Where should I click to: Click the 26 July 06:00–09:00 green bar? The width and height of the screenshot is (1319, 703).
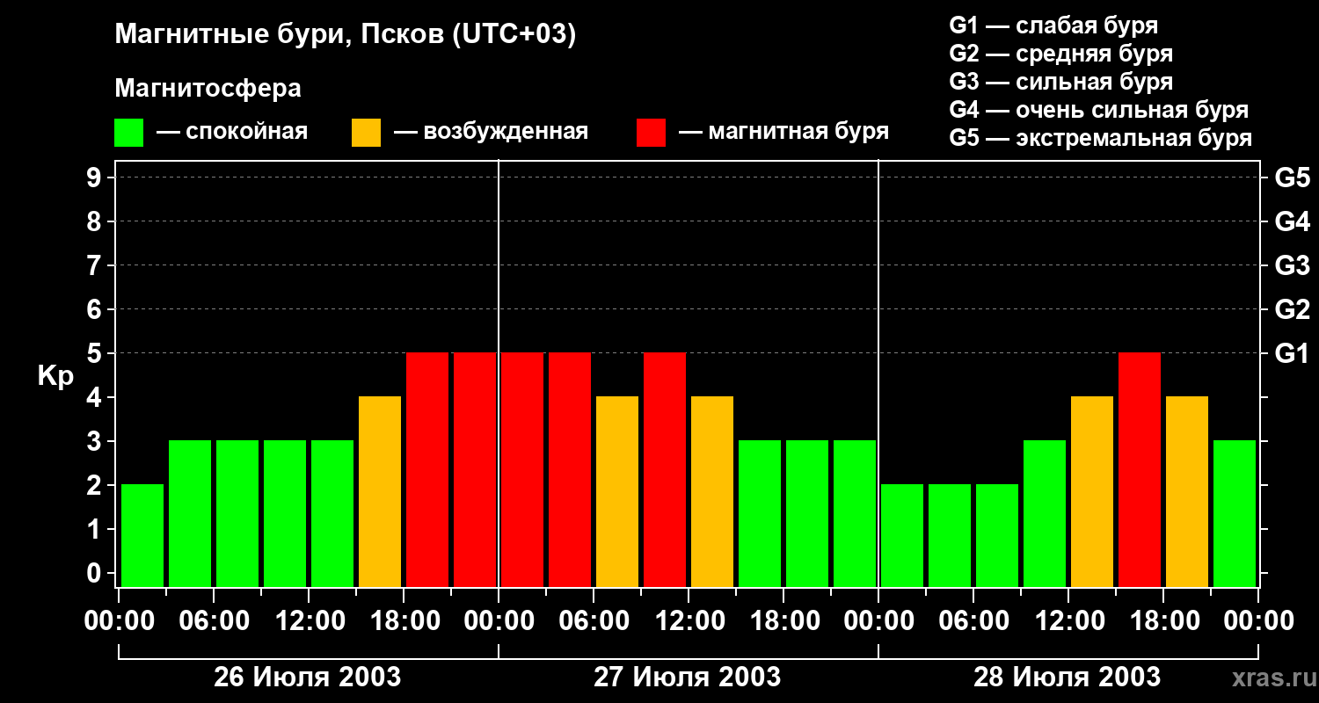(237, 513)
